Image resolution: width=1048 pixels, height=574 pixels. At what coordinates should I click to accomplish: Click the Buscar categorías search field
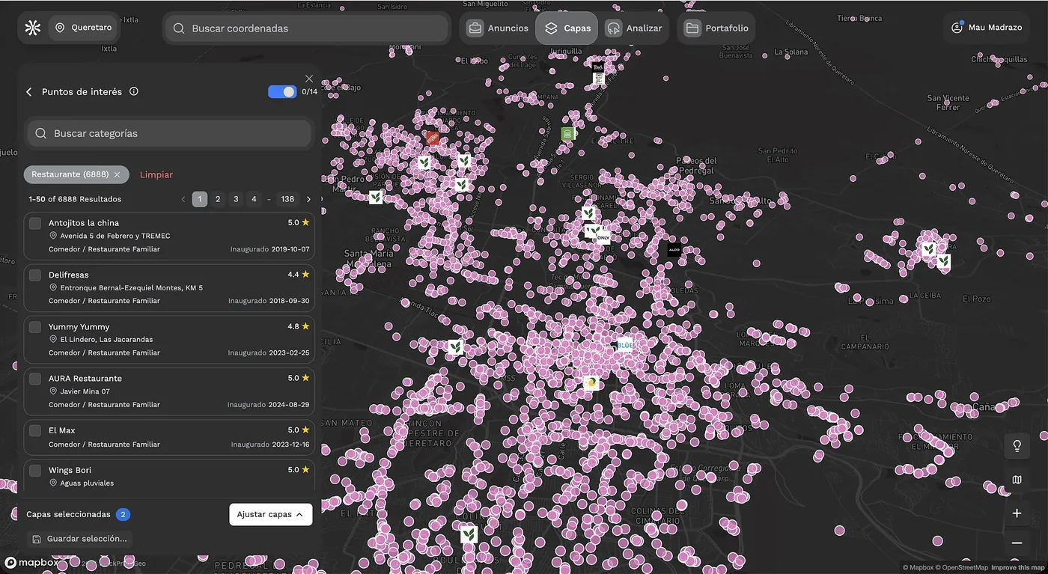click(x=169, y=133)
